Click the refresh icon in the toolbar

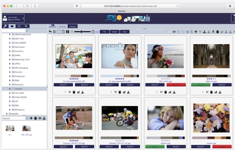192,32
